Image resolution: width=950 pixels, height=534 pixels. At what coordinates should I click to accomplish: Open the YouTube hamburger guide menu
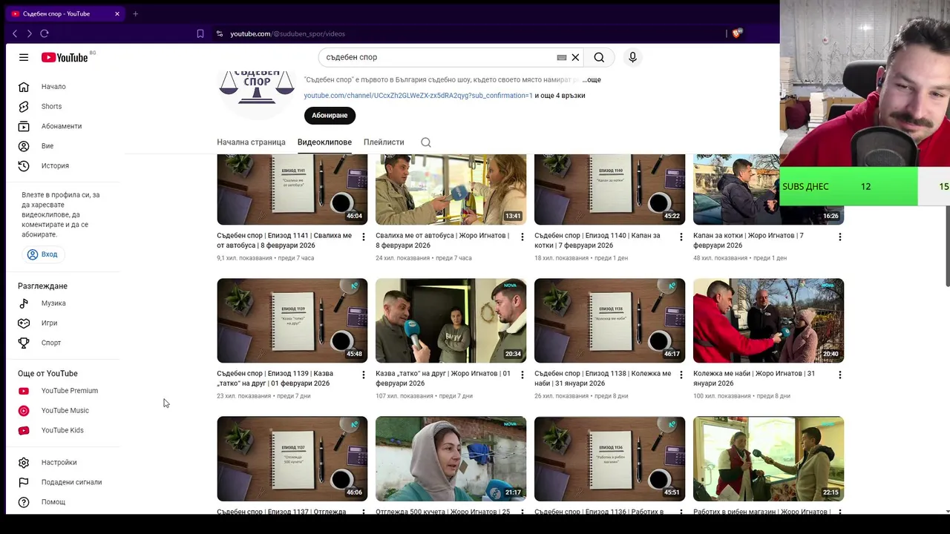tap(24, 57)
